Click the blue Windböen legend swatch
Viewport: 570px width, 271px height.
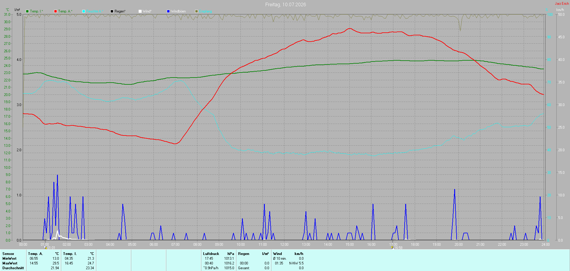tap(168, 11)
